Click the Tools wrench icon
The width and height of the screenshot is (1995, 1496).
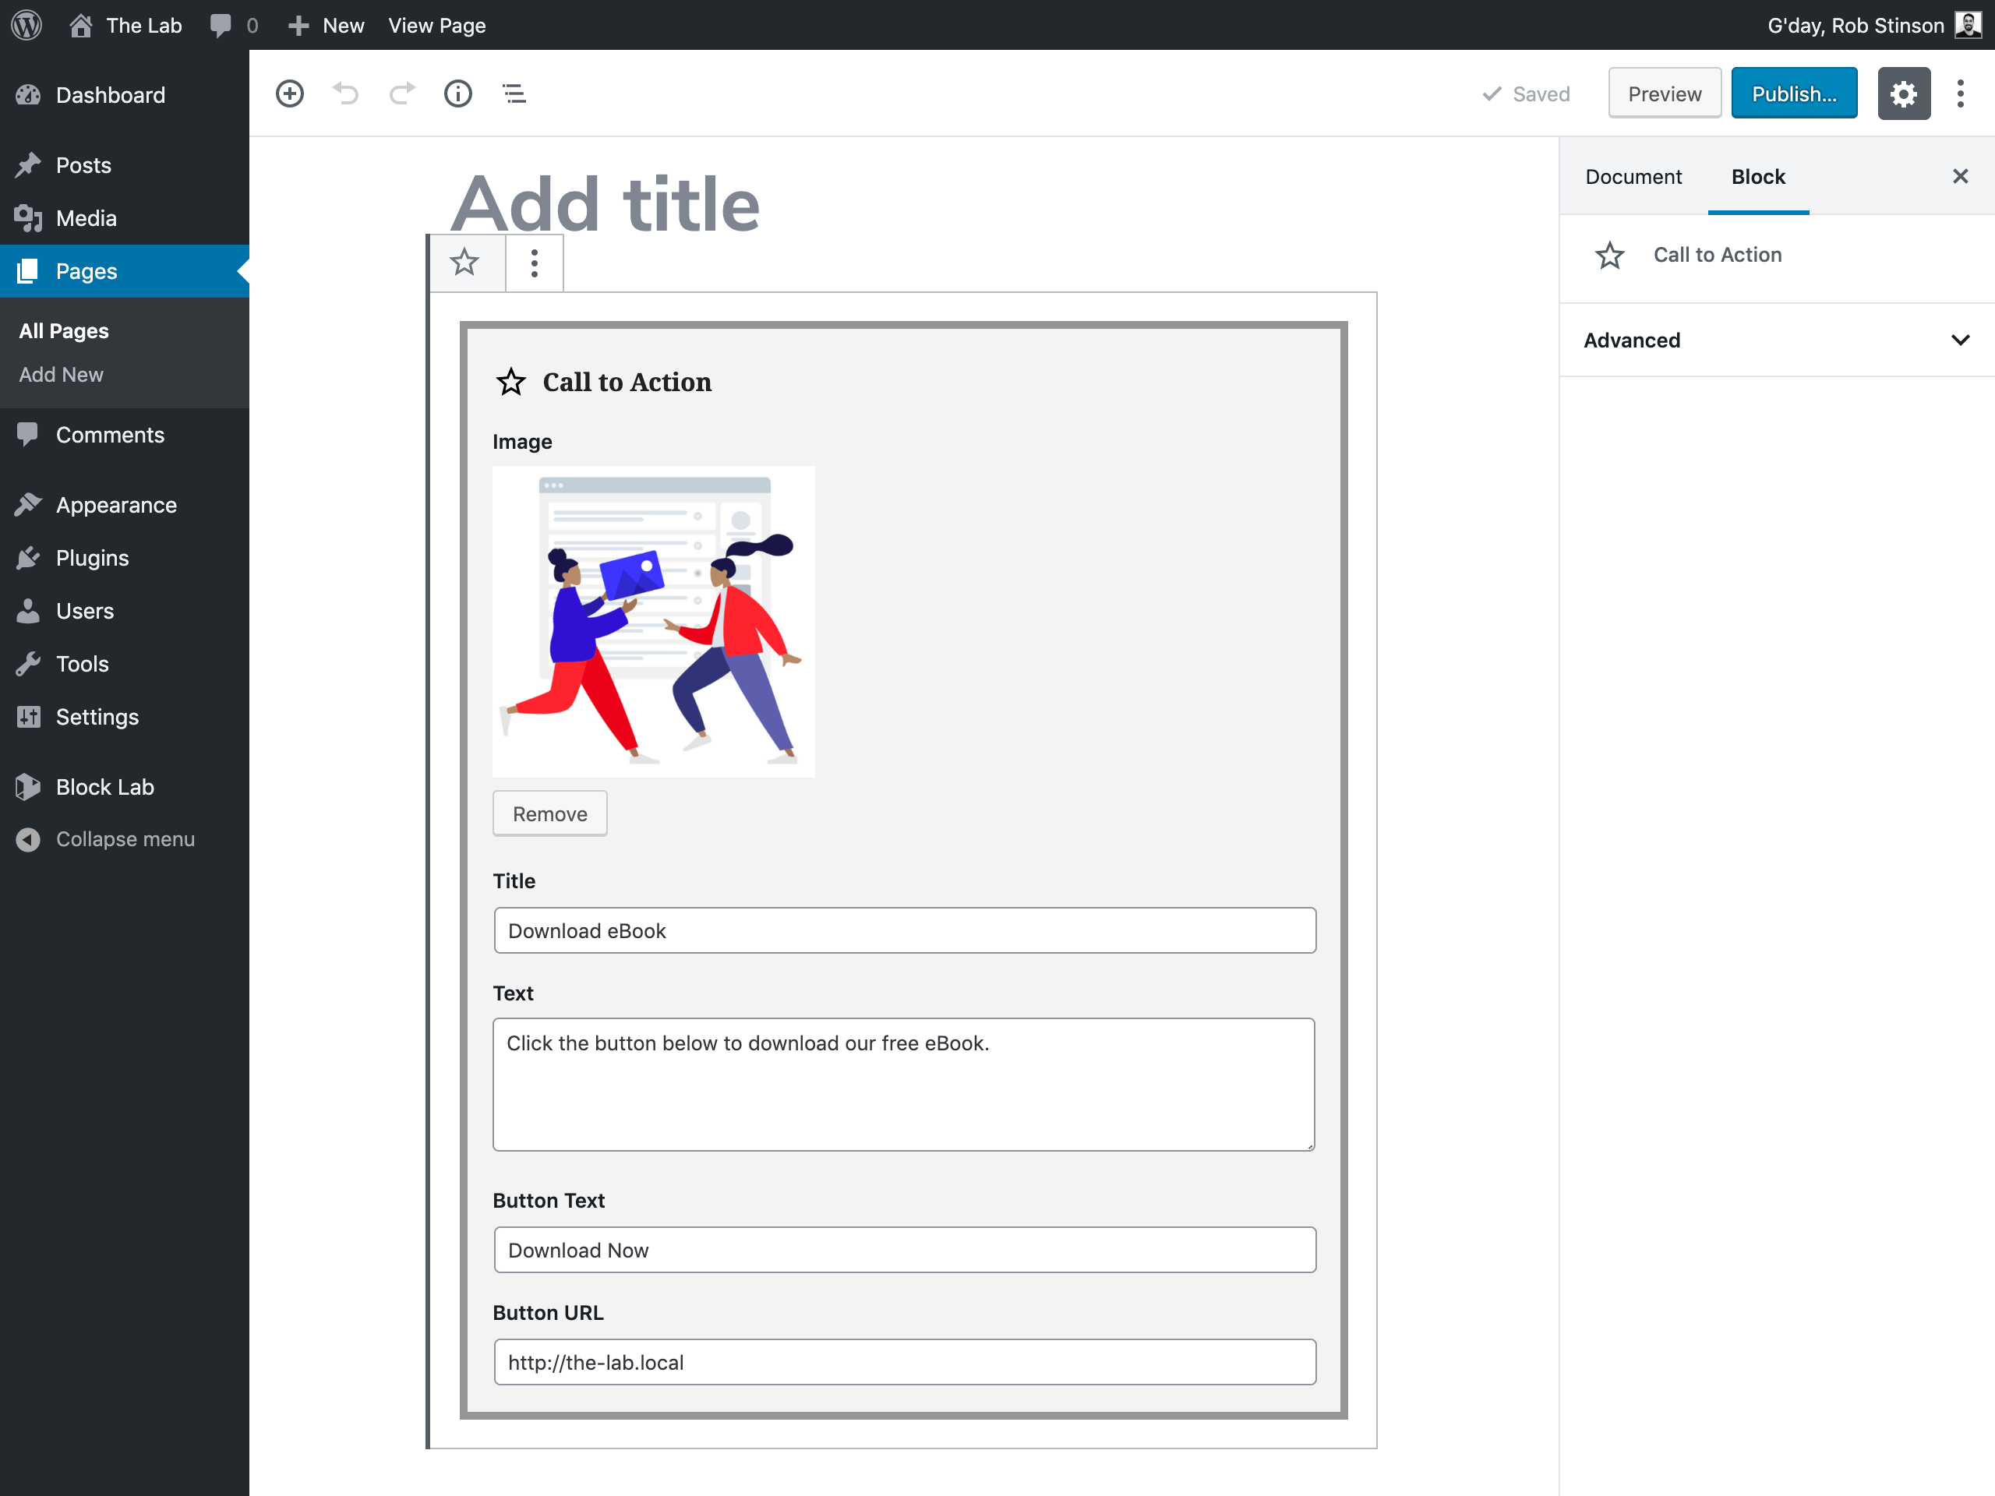click(x=28, y=664)
